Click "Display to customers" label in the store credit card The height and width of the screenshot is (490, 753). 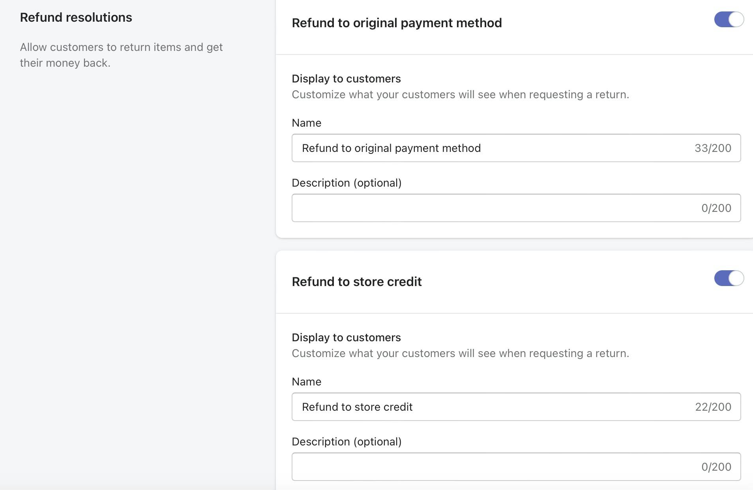click(x=346, y=337)
